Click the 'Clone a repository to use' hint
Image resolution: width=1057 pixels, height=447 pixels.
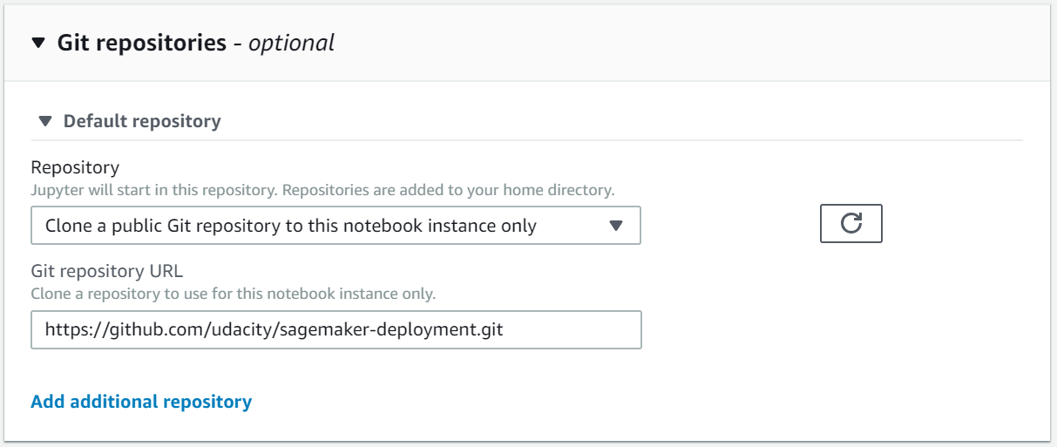tap(233, 294)
